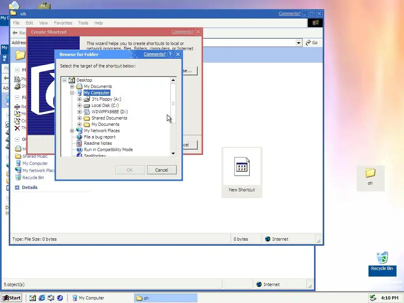Click third quick launch folder icon
This screenshot has height=303, width=404.
tap(51, 298)
